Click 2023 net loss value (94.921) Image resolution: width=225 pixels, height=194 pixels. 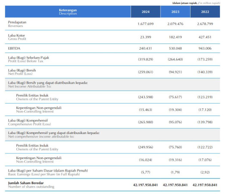(176, 72)
